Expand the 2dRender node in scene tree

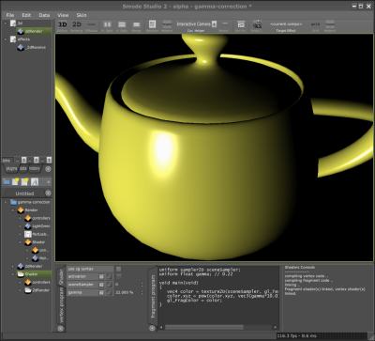(13, 266)
